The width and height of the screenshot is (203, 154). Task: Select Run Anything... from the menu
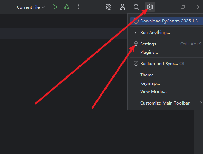pos(167,33)
